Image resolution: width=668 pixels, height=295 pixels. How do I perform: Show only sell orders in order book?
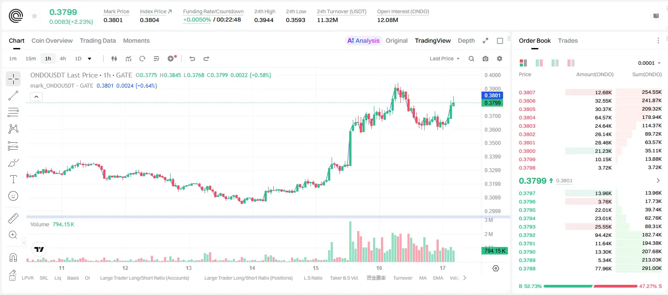click(x=571, y=63)
